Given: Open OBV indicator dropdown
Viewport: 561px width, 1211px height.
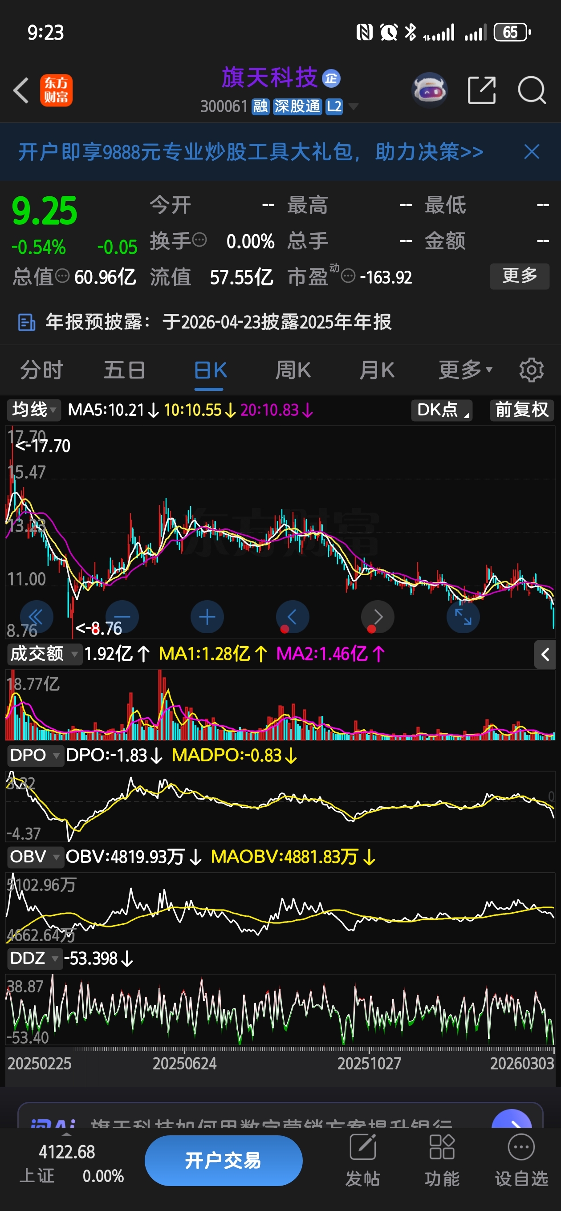Looking at the screenshot, I should (x=35, y=857).
